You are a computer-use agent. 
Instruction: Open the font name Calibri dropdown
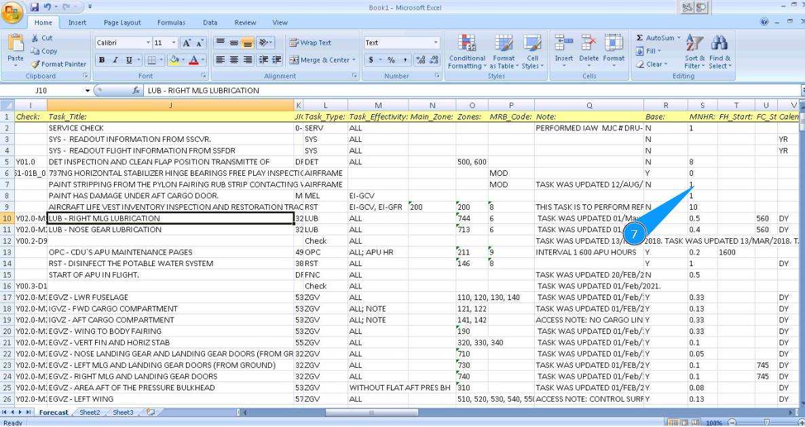pyautogui.click(x=148, y=43)
